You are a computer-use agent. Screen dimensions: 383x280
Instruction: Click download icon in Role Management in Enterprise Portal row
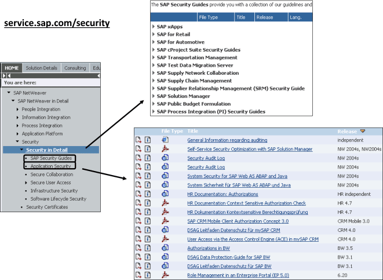(138, 275)
